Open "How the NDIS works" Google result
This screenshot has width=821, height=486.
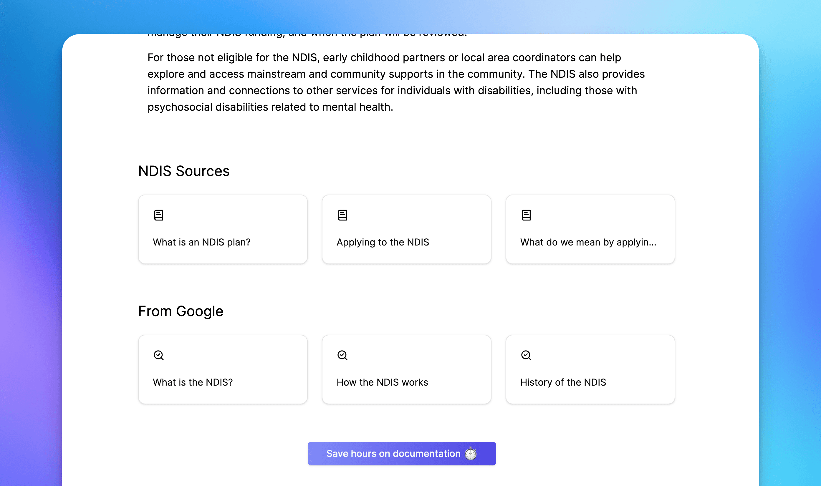click(x=382, y=382)
